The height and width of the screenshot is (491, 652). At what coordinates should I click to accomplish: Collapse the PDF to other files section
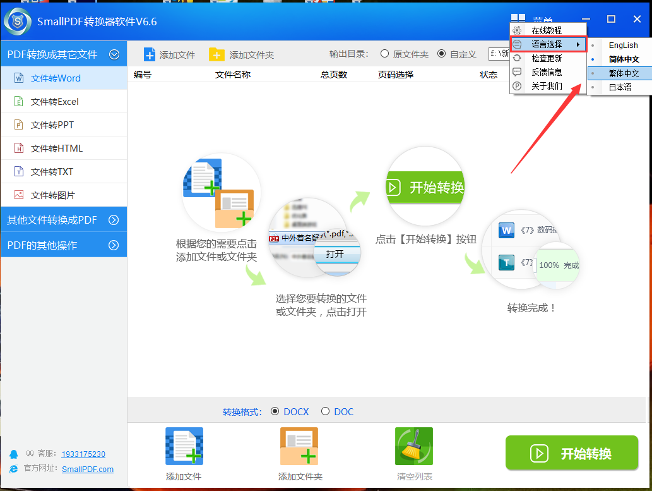(114, 54)
